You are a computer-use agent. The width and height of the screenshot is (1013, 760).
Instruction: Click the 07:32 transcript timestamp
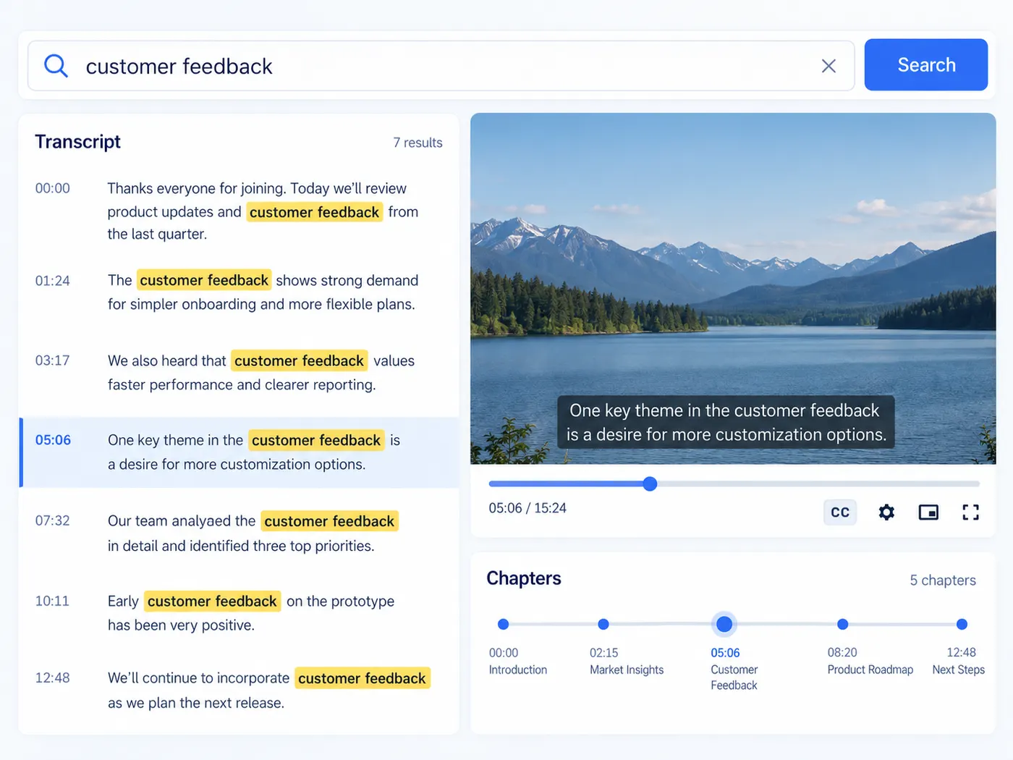click(53, 520)
